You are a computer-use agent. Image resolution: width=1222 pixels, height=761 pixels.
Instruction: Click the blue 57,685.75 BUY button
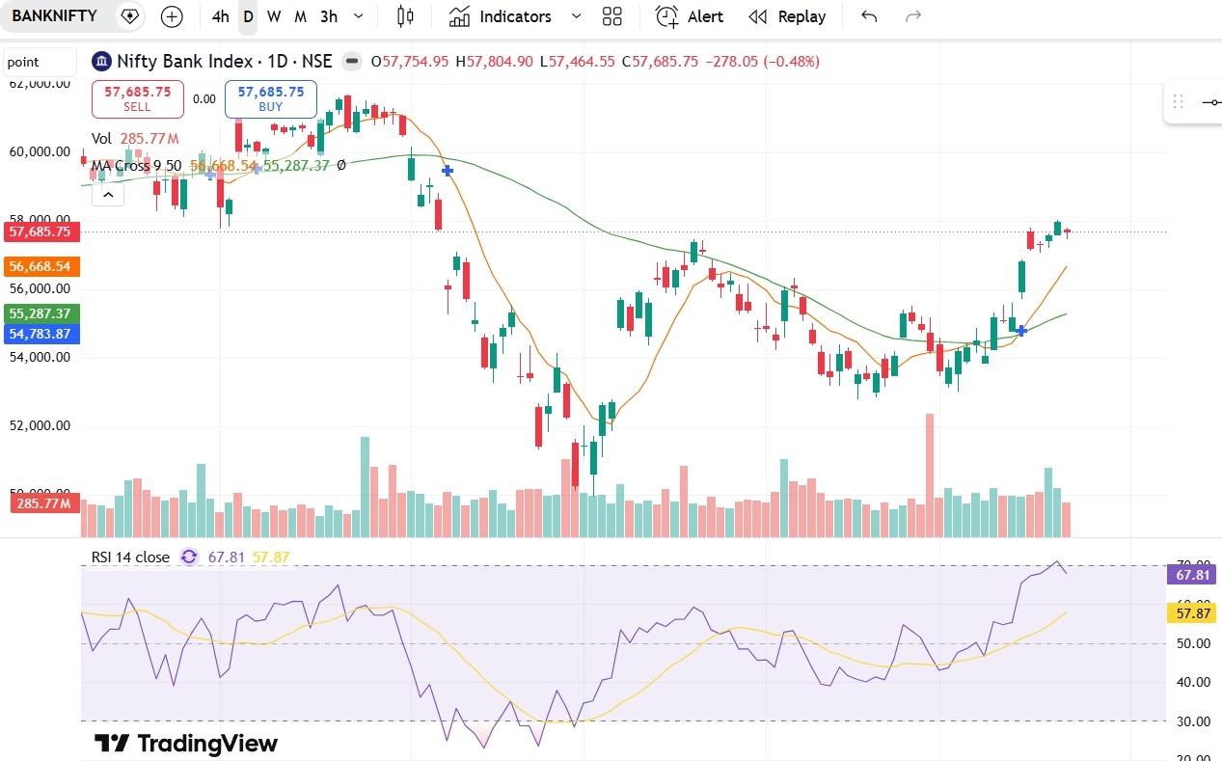point(271,98)
